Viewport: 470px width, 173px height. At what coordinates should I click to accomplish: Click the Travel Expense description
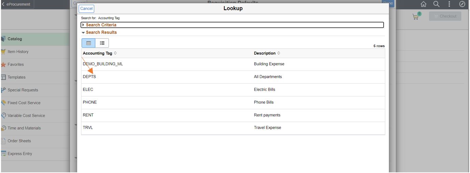coord(268,128)
